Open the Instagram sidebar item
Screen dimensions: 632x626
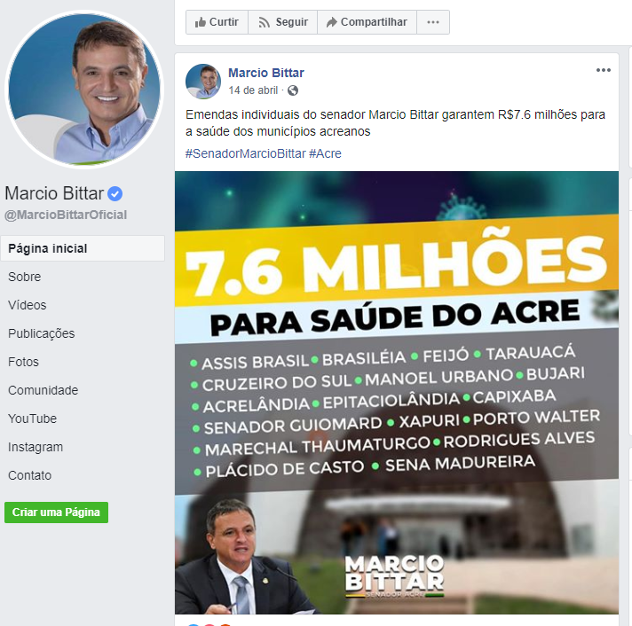tap(36, 447)
